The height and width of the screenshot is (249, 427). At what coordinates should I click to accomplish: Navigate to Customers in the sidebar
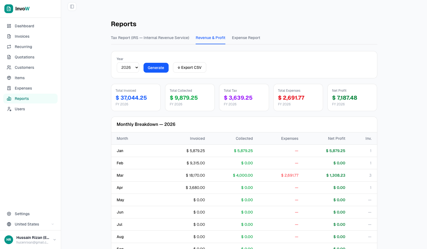pos(30,67)
